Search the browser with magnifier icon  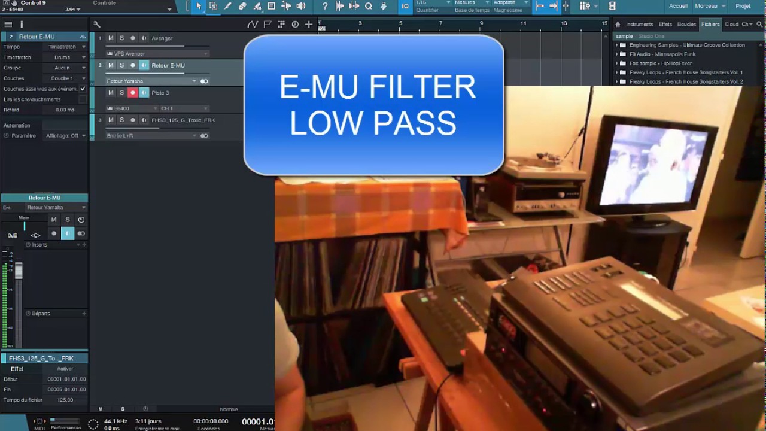(760, 24)
